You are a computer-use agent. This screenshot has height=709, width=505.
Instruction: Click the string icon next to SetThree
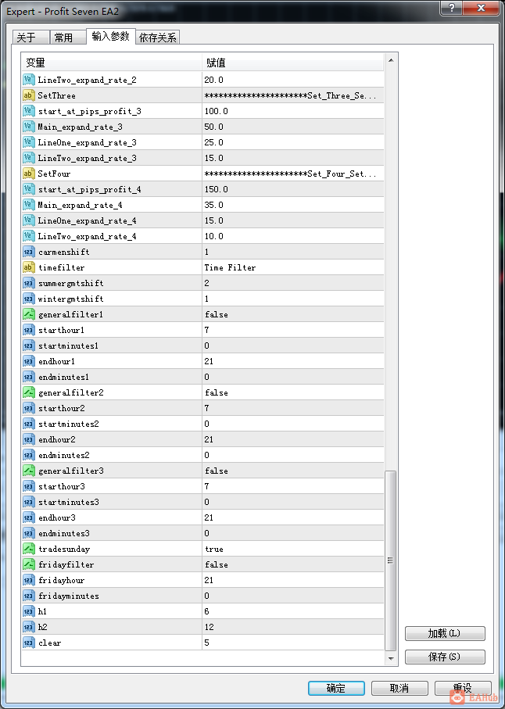tap(28, 95)
